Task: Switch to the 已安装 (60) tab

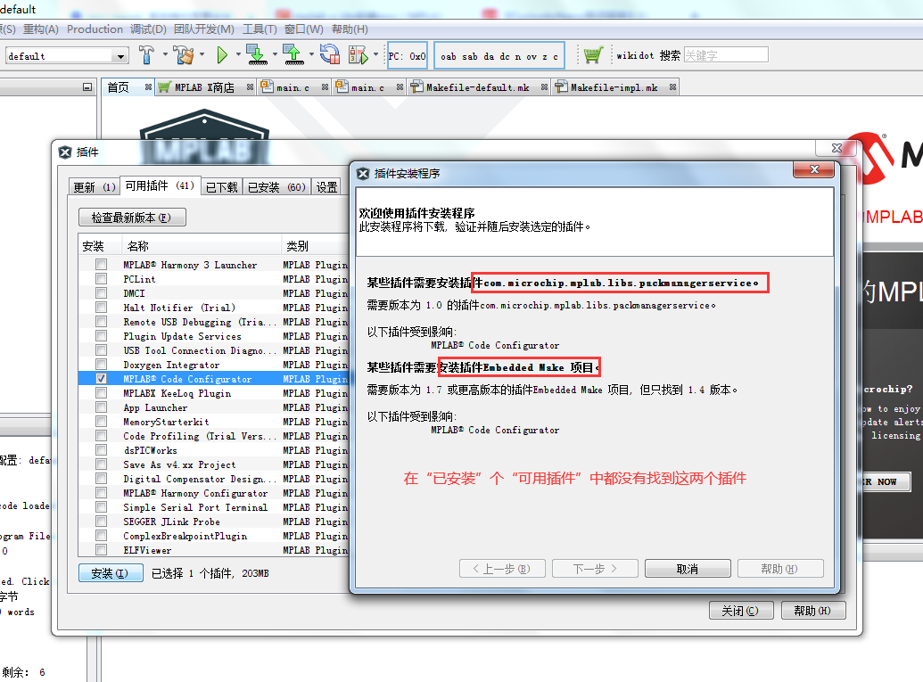Action: [x=276, y=187]
